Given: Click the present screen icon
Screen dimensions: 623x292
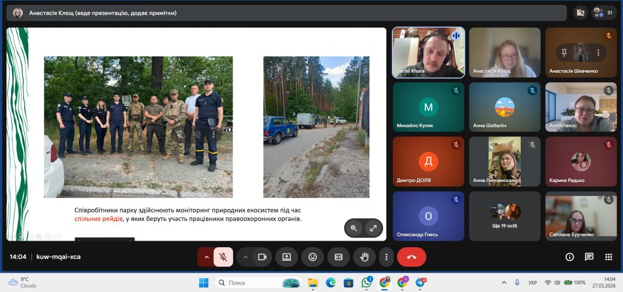Looking at the screenshot, I should 287,257.
